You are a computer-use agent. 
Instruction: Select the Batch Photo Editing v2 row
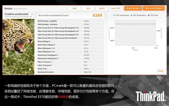coord(70,45)
